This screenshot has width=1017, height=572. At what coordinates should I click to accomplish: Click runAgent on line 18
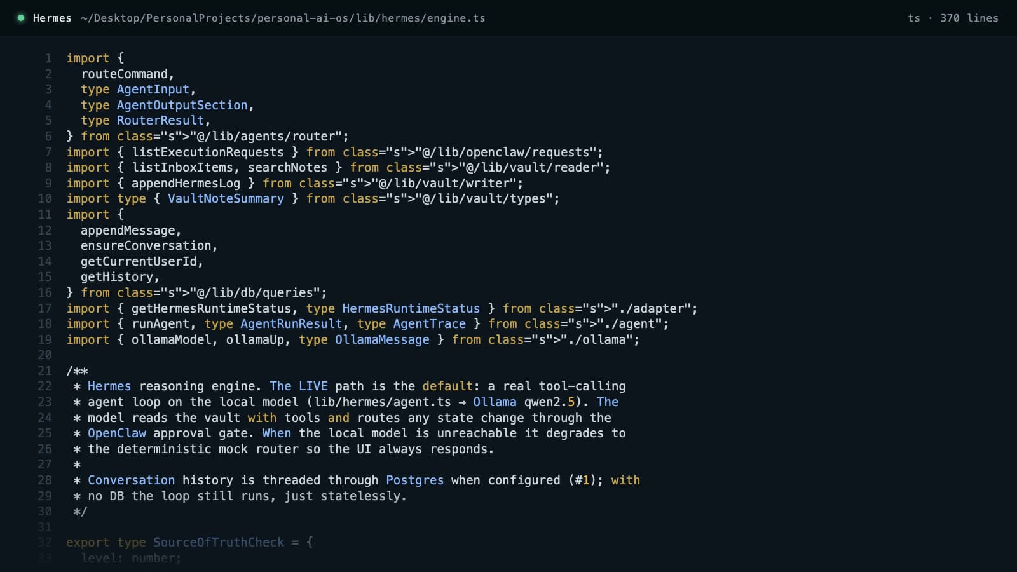click(160, 323)
